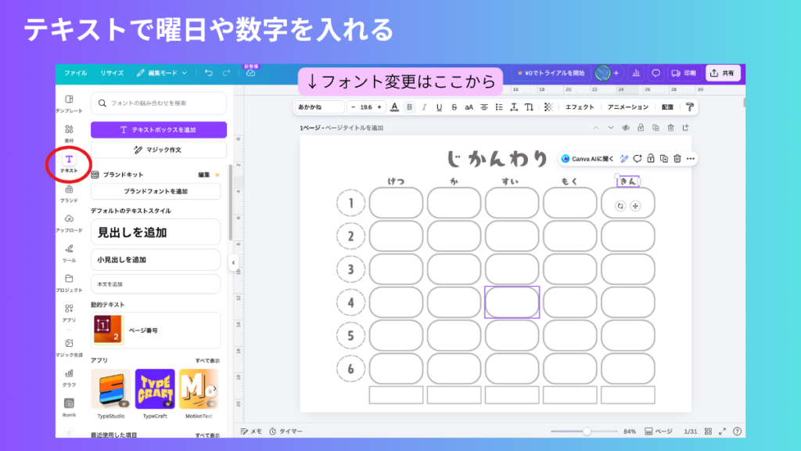Open the リサイズ menu
801x451 pixels.
[x=113, y=73]
